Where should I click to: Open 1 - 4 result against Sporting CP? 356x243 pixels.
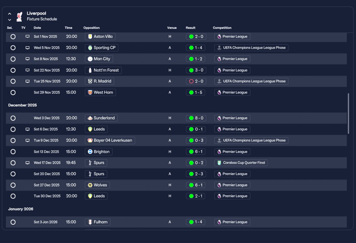(x=196, y=48)
